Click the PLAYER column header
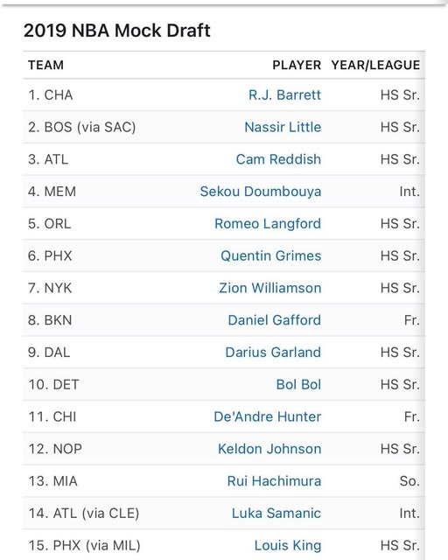This screenshot has width=448, height=560. point(297,65)
